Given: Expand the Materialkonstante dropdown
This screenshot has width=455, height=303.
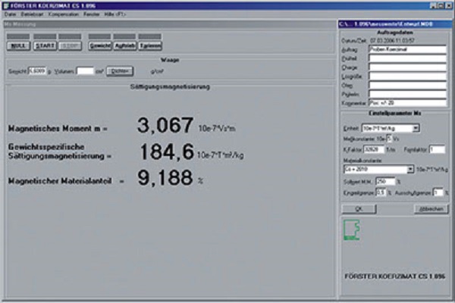Looking at the screenshot, I should point(409,170).
